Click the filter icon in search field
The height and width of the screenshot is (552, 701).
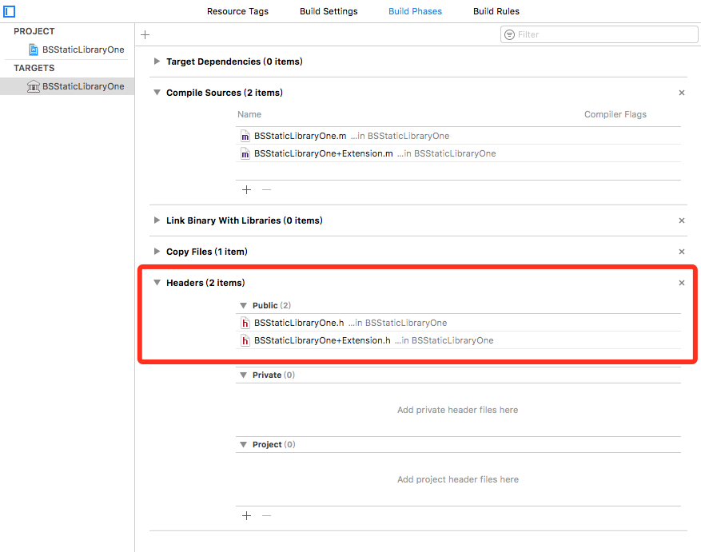point(510,35)
